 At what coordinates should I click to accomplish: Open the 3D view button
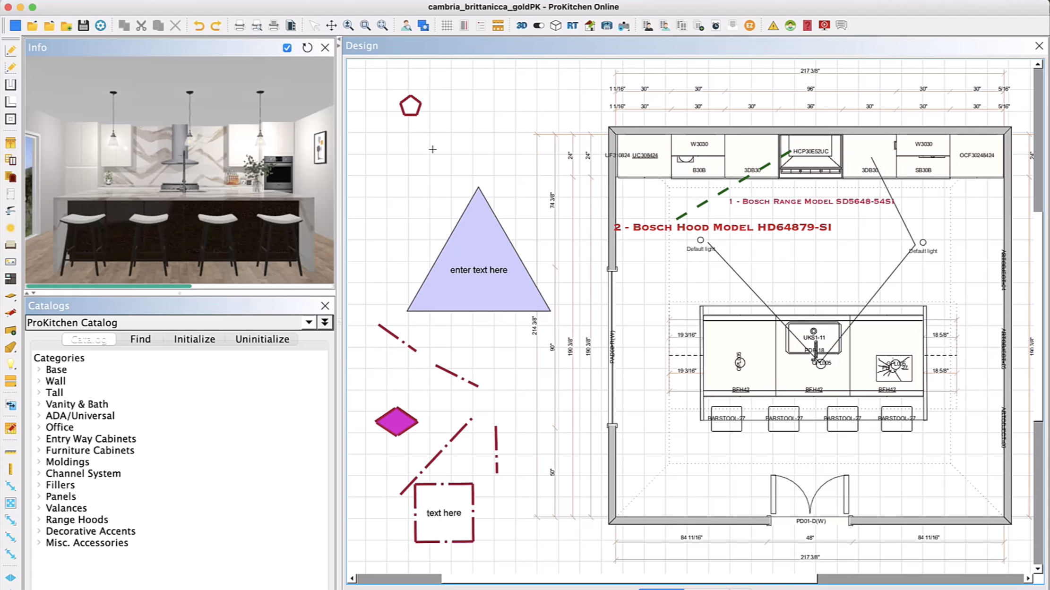[521, 26]
